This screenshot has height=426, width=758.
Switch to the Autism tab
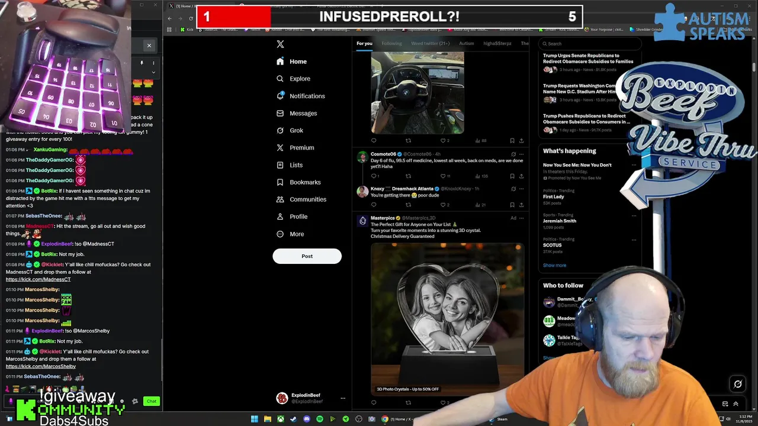pyautogui.click(x=467, y=43)
